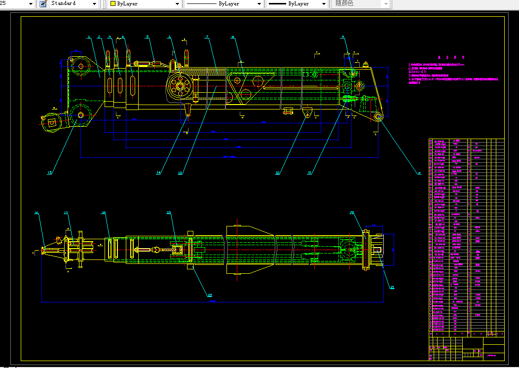Select part balloon number 4

point(123,37)
